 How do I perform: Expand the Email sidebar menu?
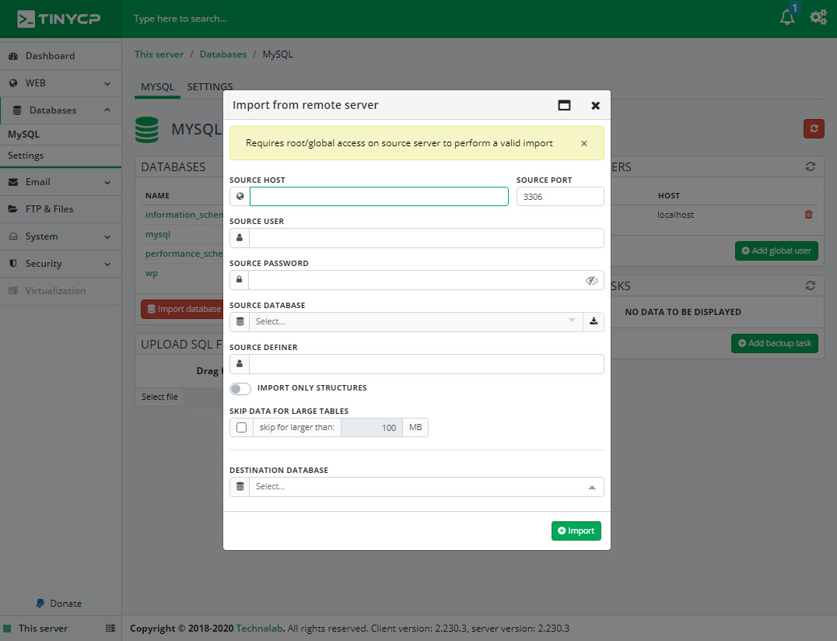point(61,182)
